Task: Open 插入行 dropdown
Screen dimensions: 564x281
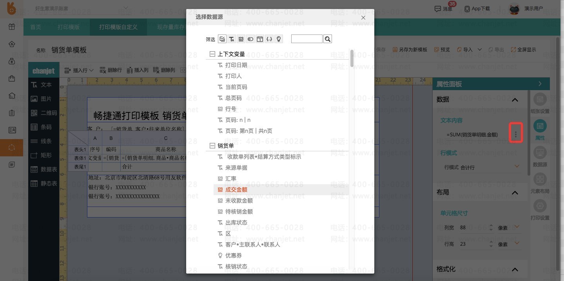Action: click(x=79, y=70)
